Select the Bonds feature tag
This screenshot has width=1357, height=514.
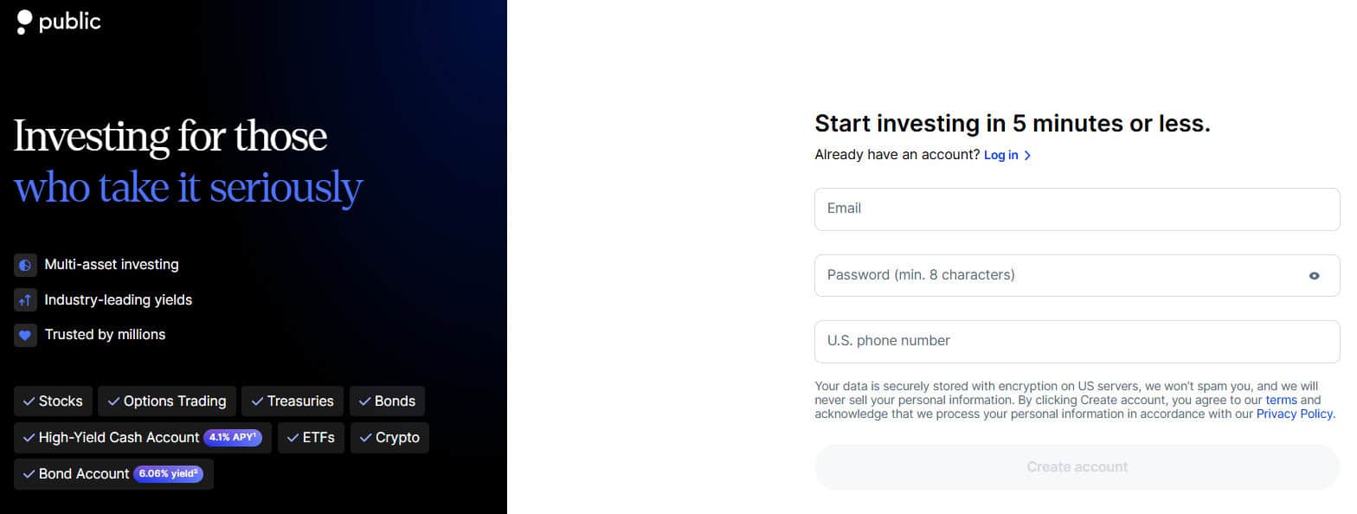pos(387,401)
